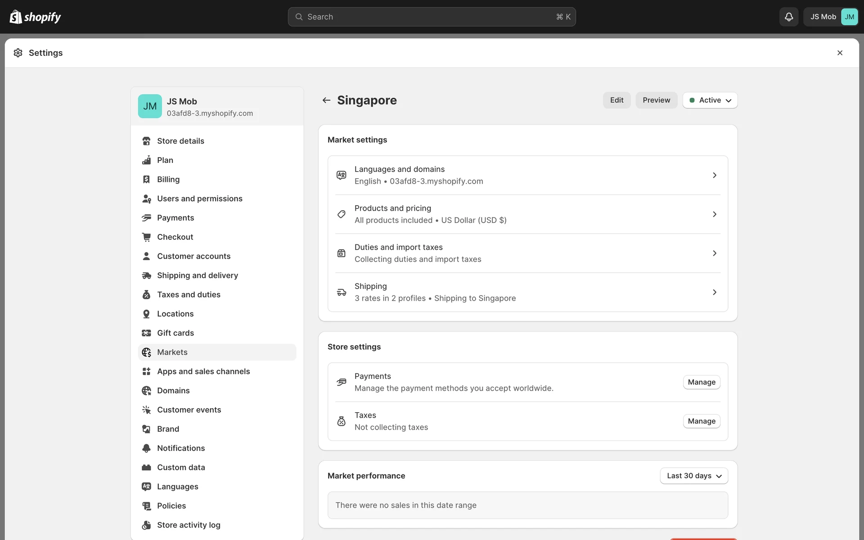Go to Shipping and delivery settings
This screenshot has height=540, width=864.
click(197, 275)
